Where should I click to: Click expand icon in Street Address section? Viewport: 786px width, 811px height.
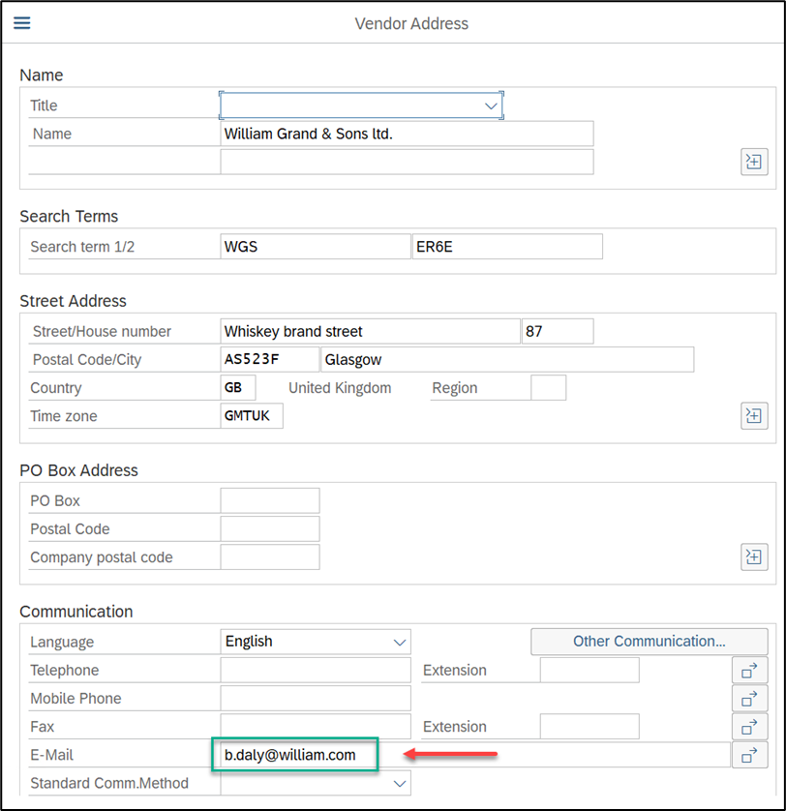[754, 416]
